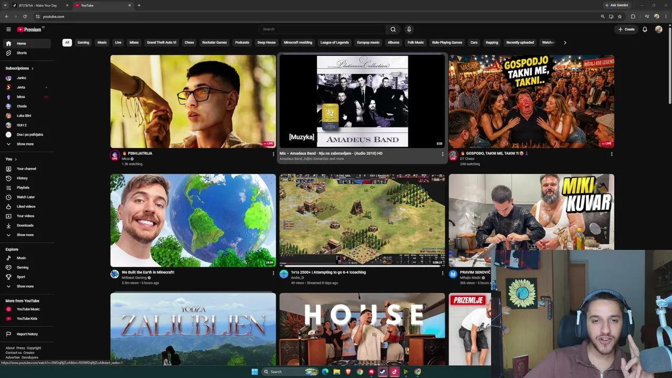Open the YouTube guide hamburger menu
The height and width of the screenshot is (378, 672).
8,29
